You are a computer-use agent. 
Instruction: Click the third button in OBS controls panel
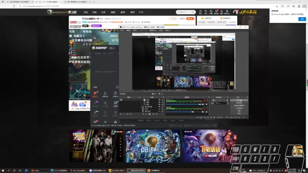pyautogui.click(x=239, y=105)
